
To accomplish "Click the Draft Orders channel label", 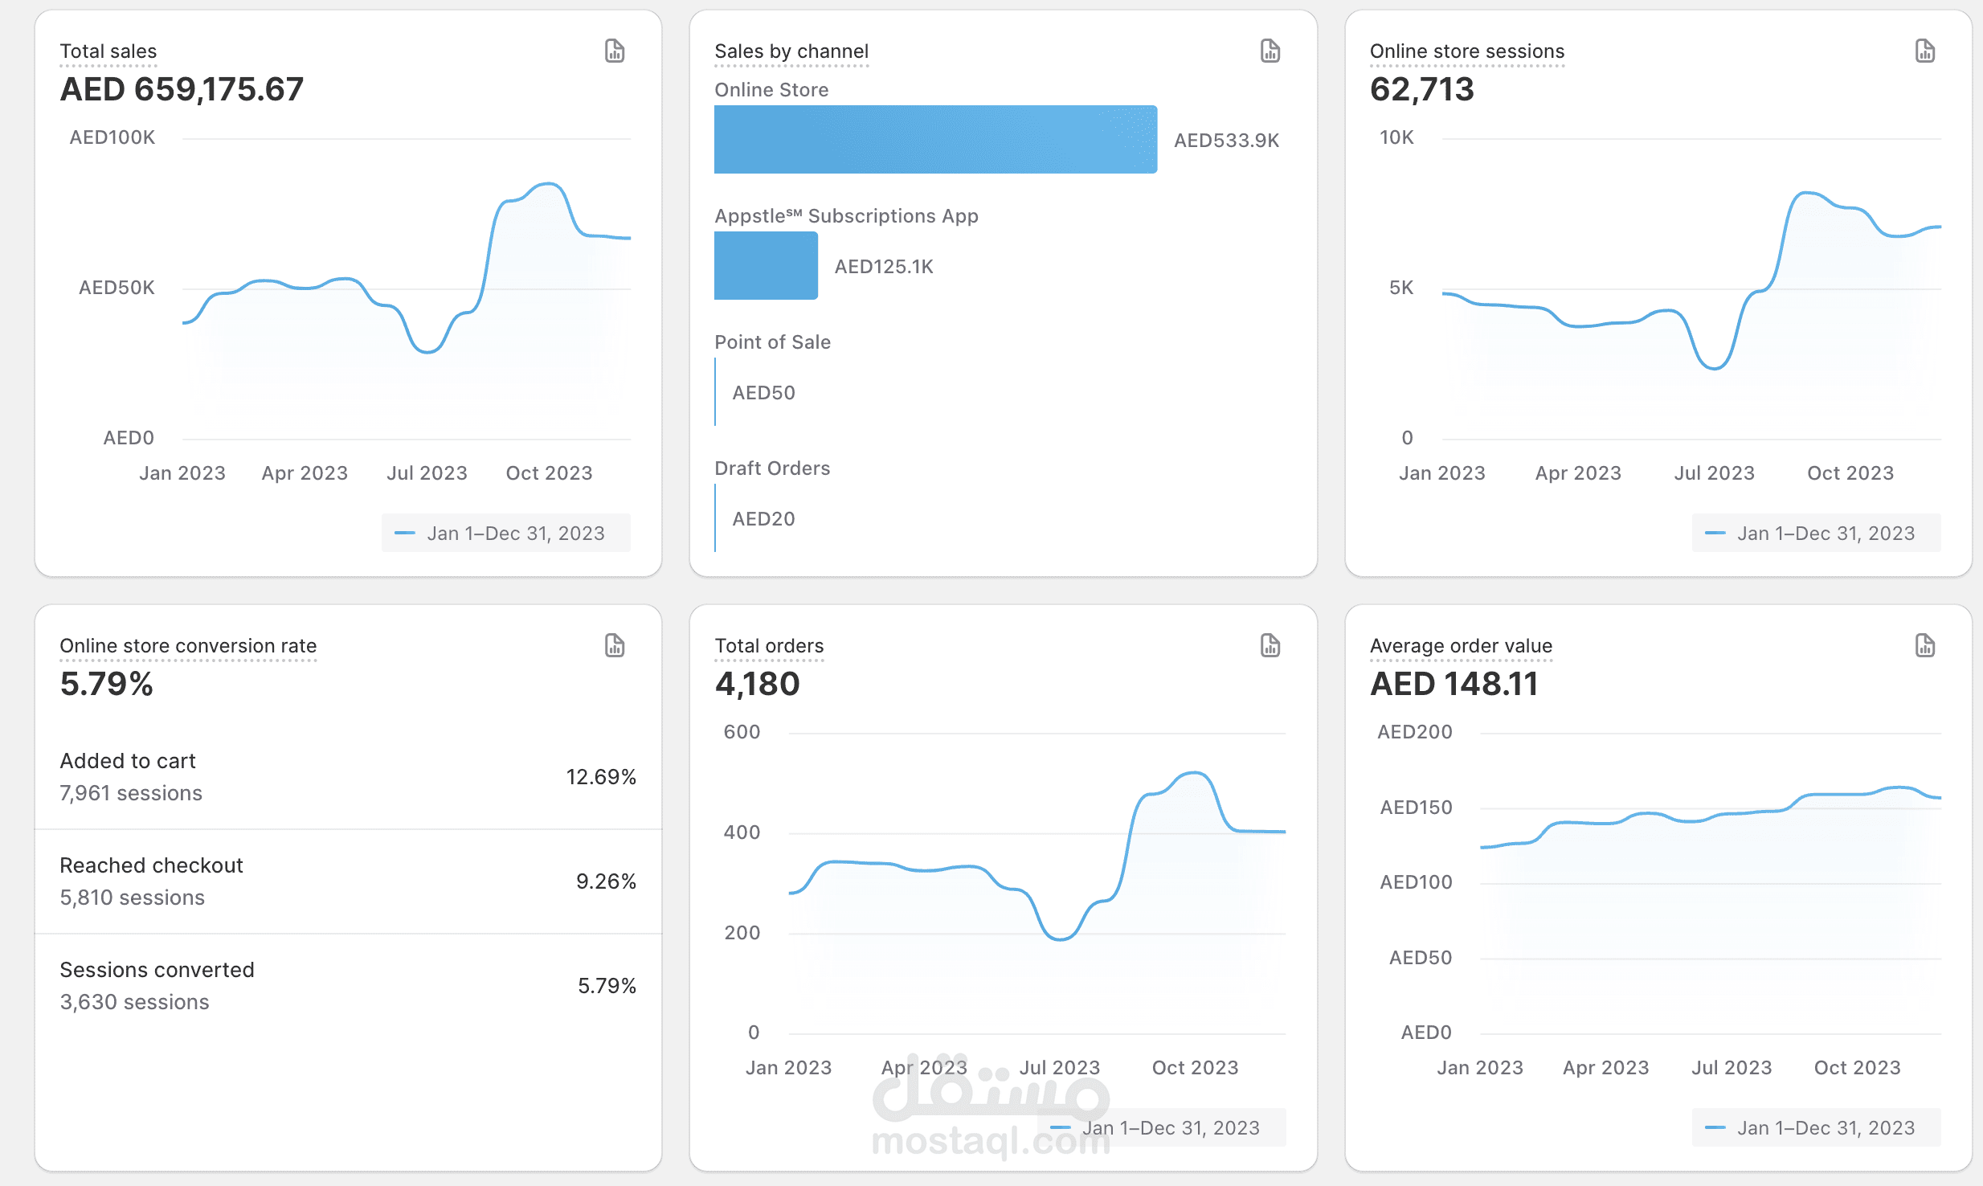I will [772, 468].
